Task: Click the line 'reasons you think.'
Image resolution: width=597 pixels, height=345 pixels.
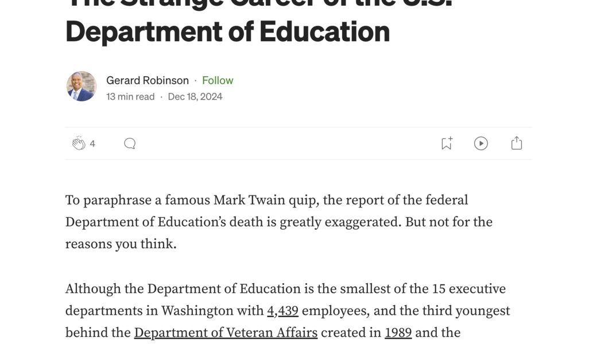Action: click(x=121, y=244)
